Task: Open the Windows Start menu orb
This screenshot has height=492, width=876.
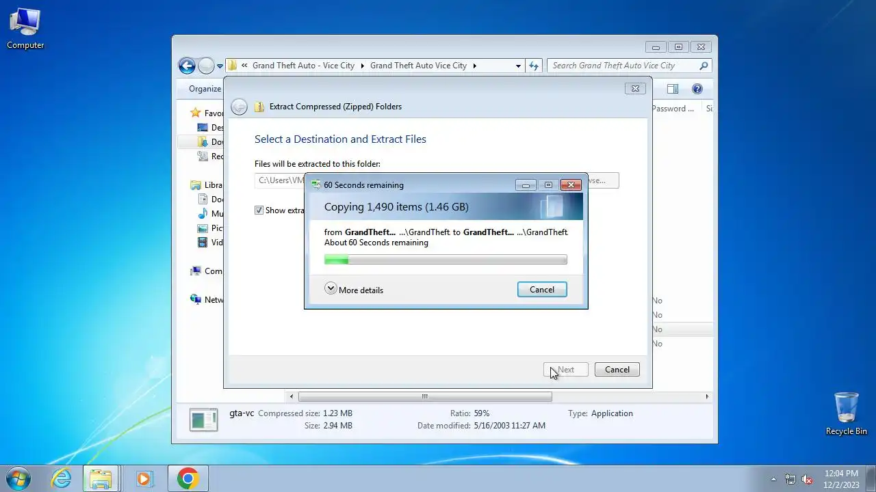Action: (18, 478)
